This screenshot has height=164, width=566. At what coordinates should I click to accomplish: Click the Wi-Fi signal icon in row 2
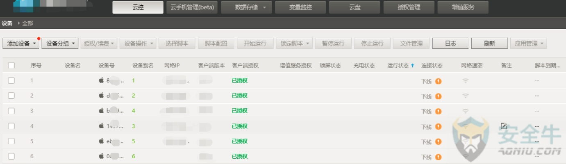[465, 96]
